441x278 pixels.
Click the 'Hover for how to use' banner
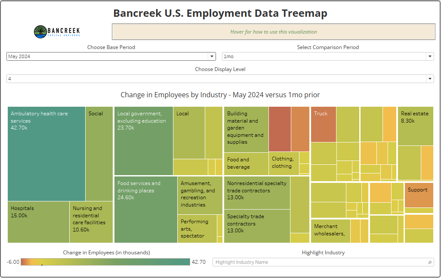tap(272, 32)
